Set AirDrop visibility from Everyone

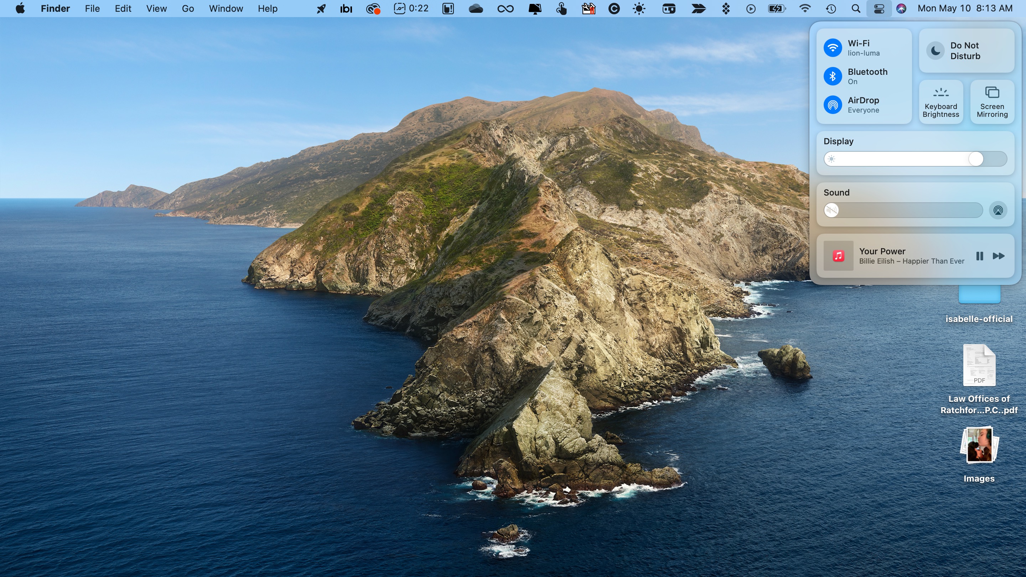833,105
